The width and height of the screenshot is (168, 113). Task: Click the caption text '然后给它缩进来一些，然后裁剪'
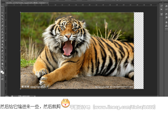[x=30, y=107]
